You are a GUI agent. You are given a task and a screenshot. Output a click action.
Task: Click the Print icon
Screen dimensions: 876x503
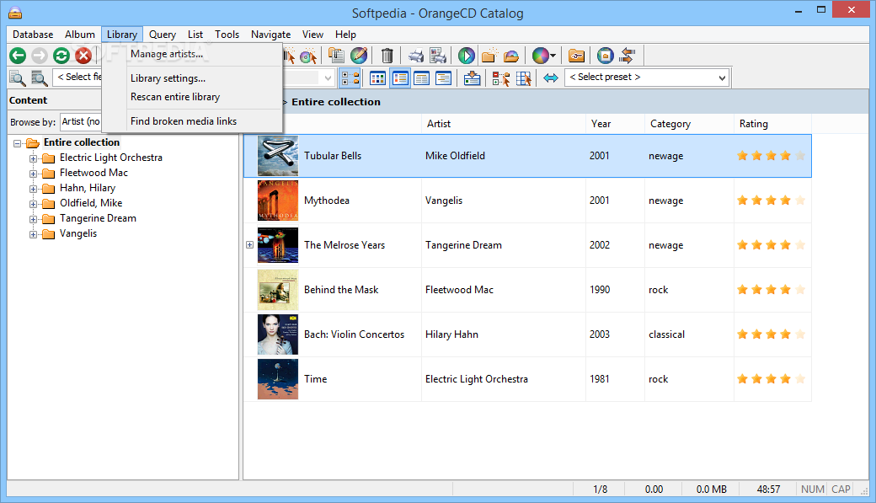click(x=415, y=56)
